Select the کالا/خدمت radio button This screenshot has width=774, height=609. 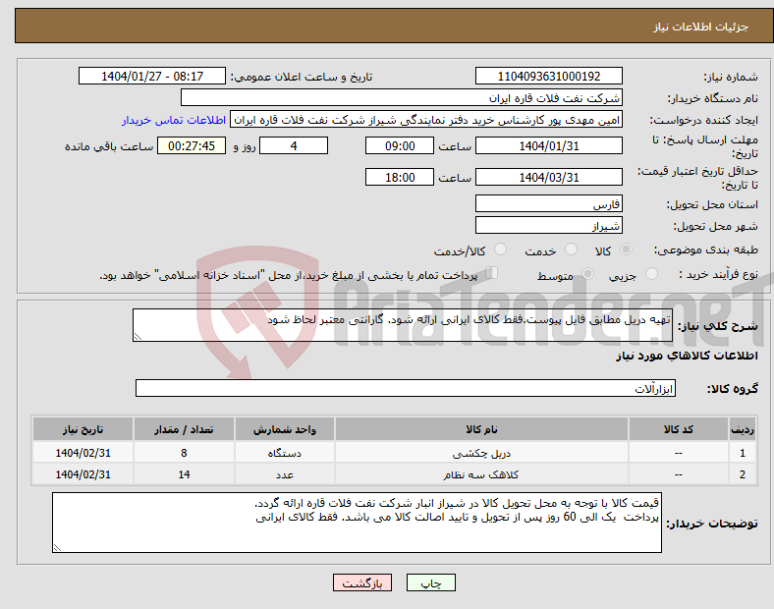tap(501, 249)
